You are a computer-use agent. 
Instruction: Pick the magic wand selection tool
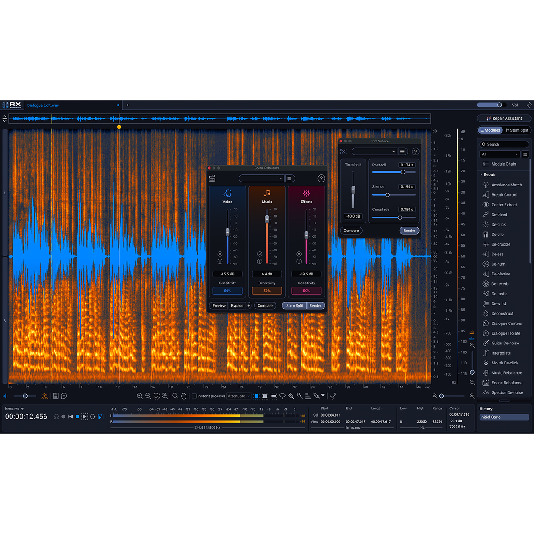(299, 396)
